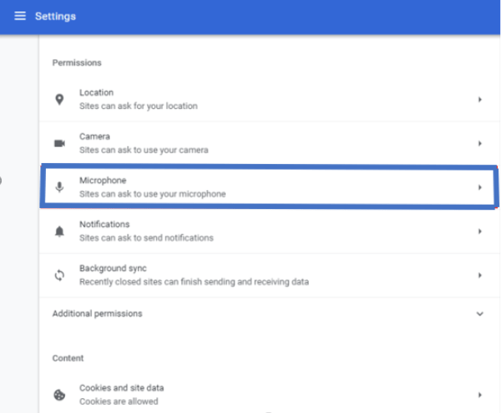
Task: Open the Background sync entry text
Action: [113, 268]
